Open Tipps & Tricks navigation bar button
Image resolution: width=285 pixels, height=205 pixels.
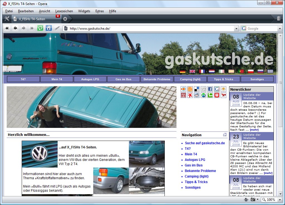(x=223, y=79)
